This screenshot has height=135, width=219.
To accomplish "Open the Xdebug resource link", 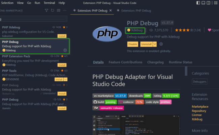I will (x=197, y=119).
